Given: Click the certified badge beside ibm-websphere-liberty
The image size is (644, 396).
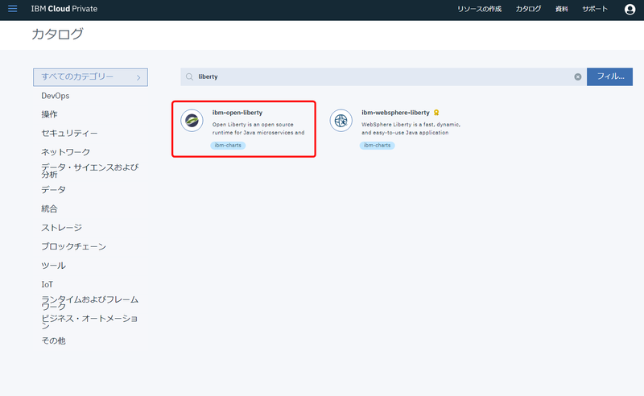Looking at the screenshot, I should (436, 113).
